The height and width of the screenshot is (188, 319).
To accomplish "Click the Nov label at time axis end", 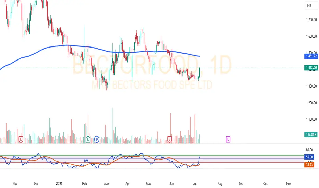I will (289, 184).
